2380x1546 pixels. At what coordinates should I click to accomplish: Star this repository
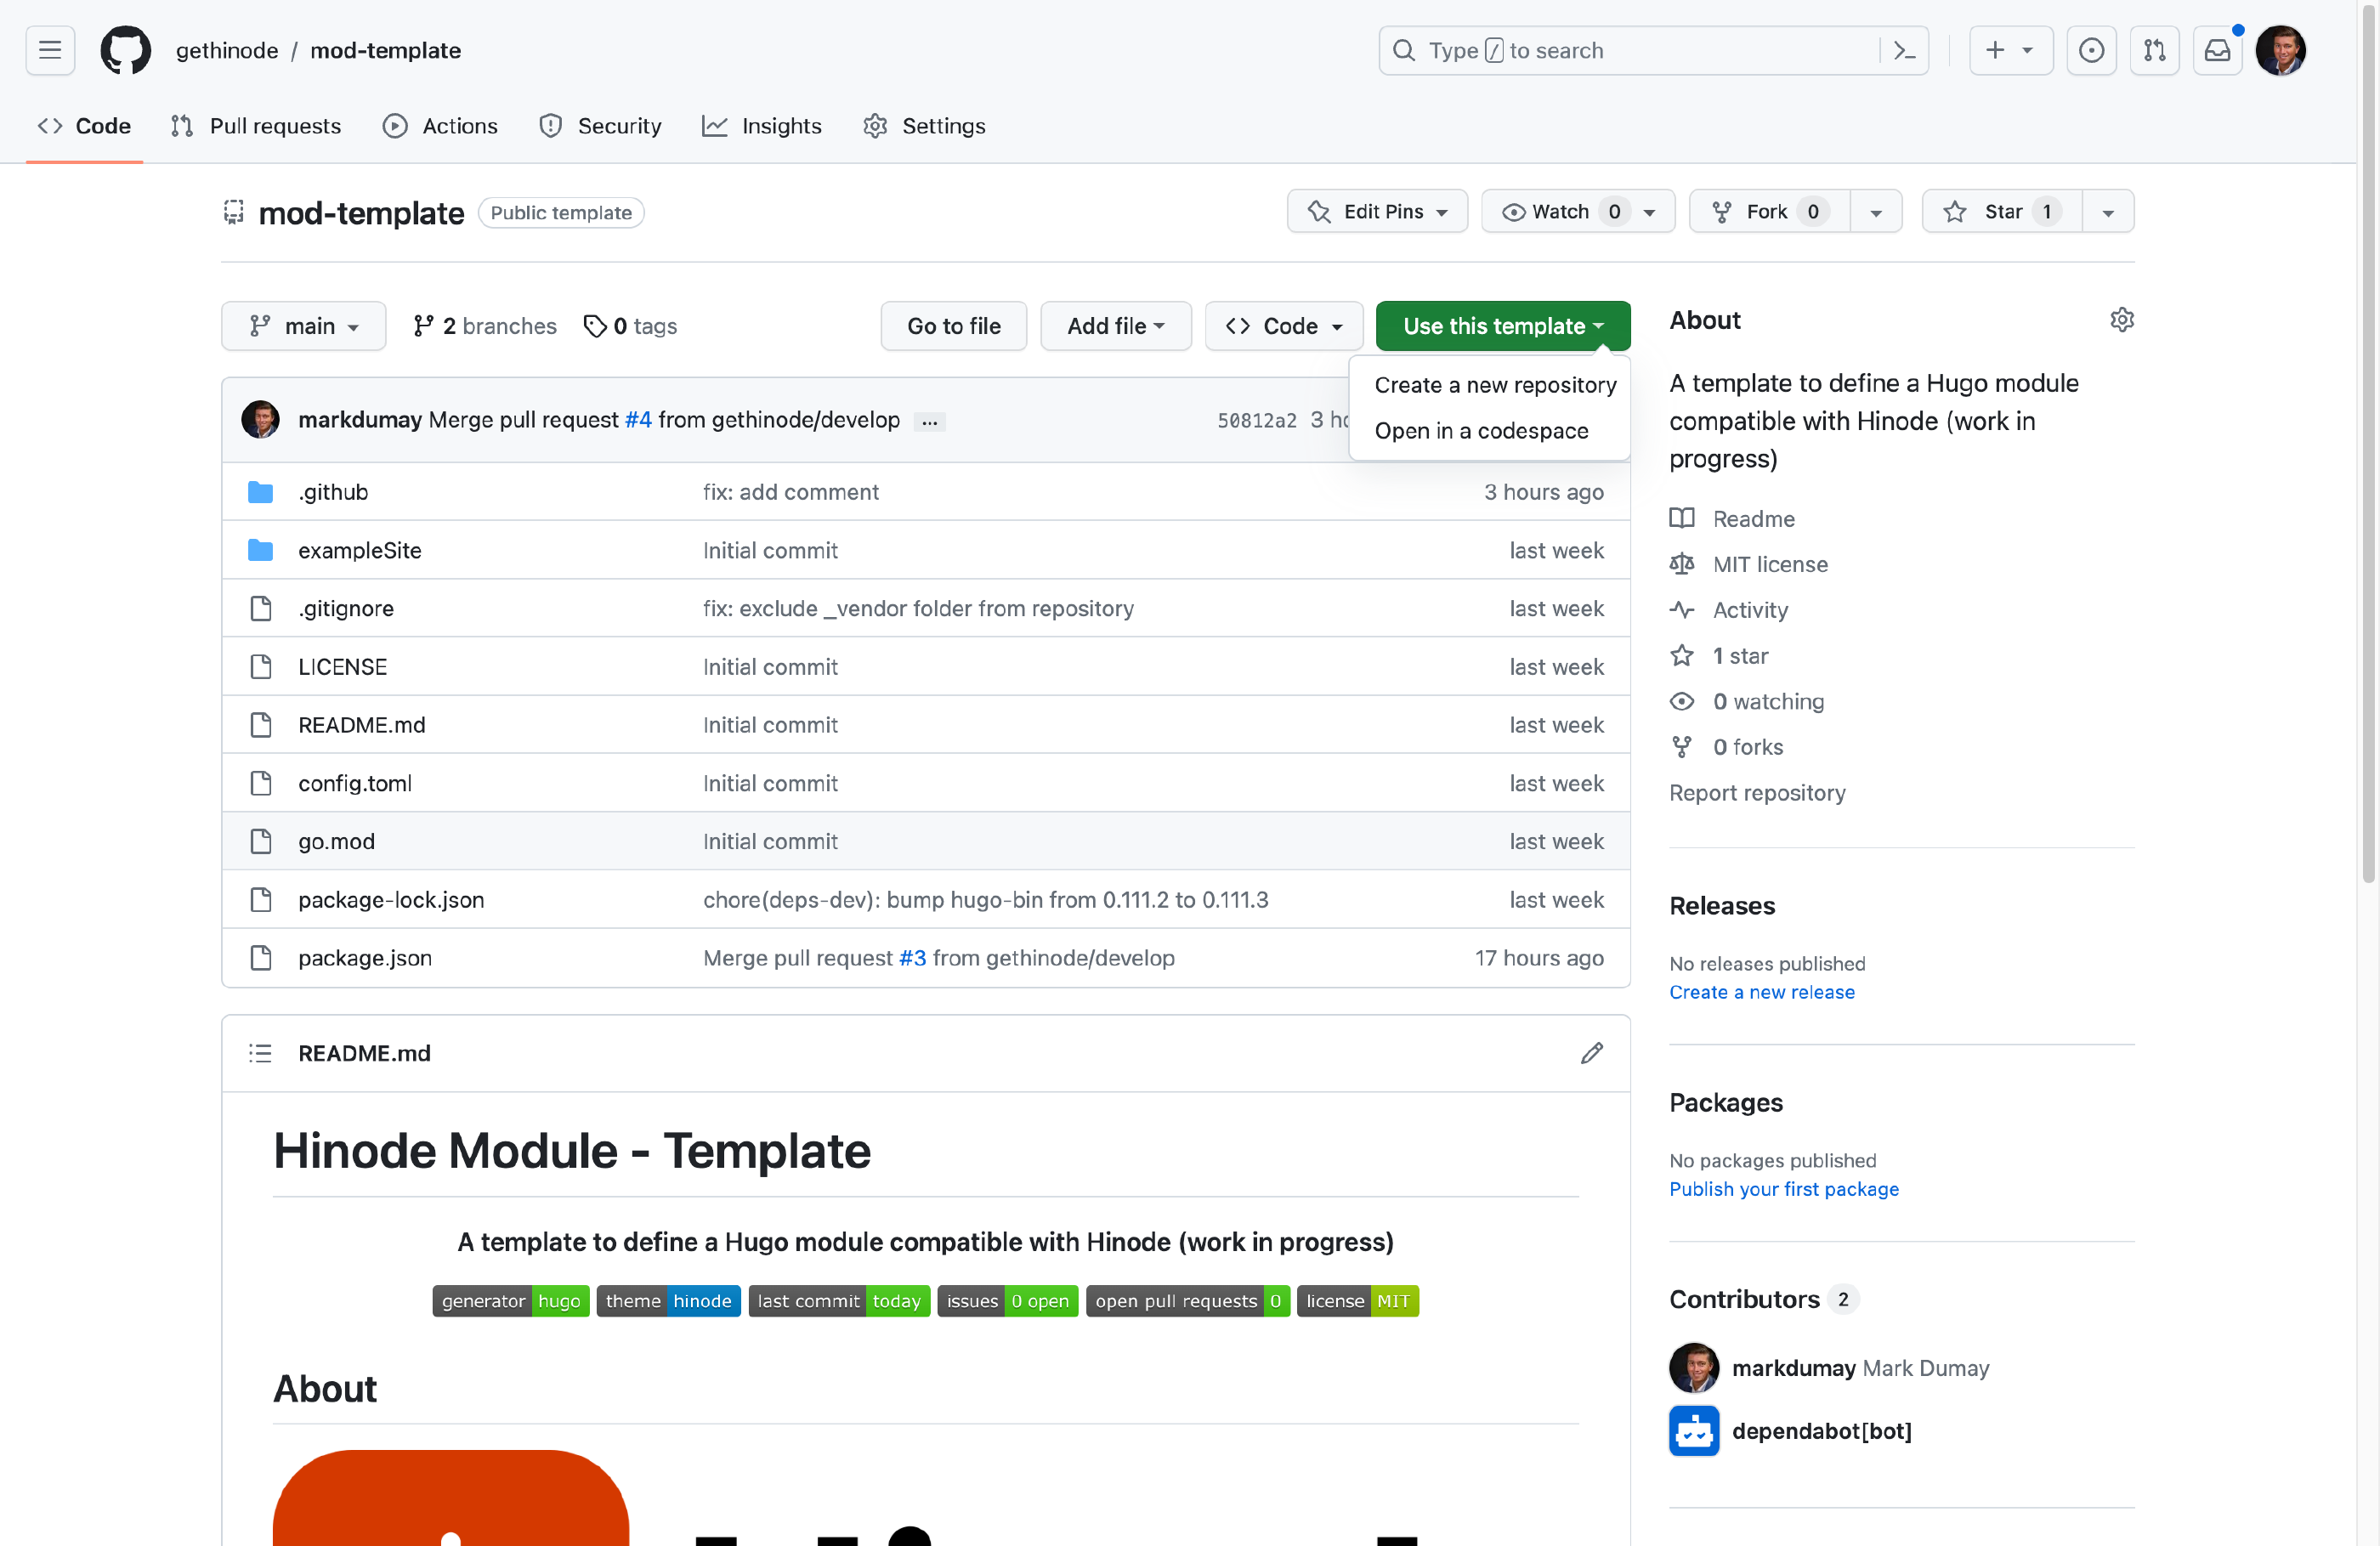point(2001,211)
